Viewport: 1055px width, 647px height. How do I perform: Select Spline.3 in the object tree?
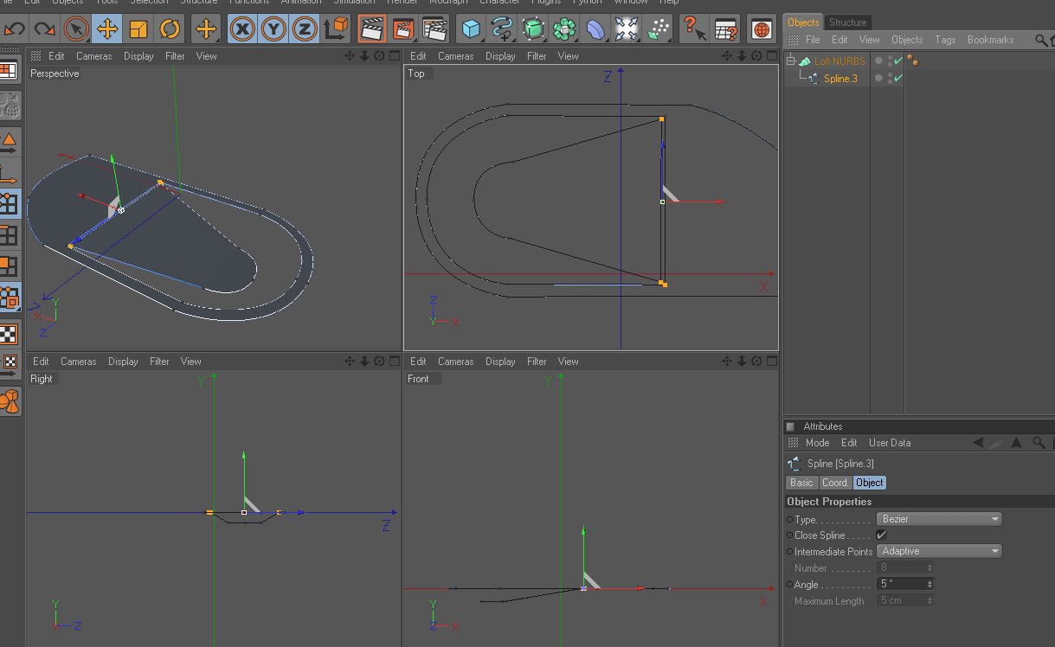839,79
